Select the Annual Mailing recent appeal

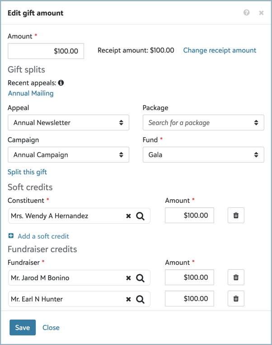pyautogui.click(x=31, y=93)
